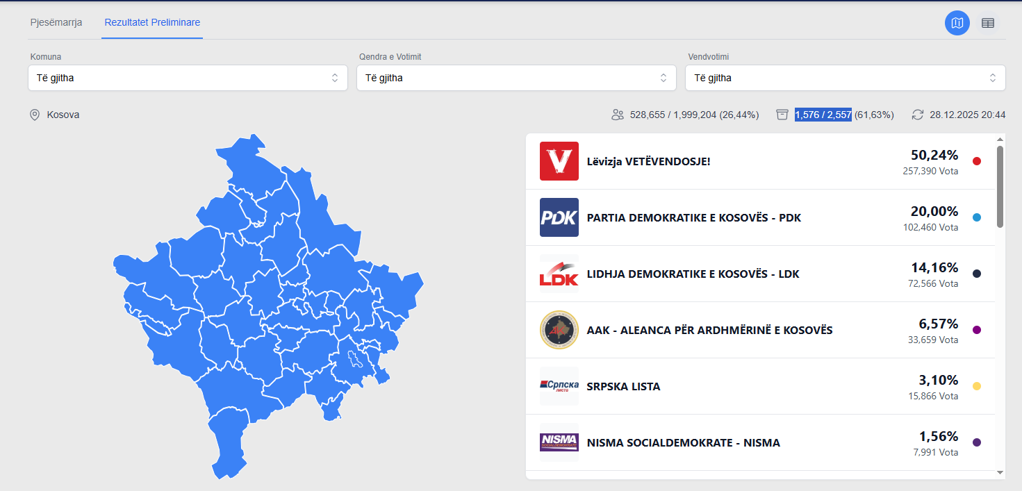The height and width of the screenshot is (491, 1022).
Task: Click the ballot box icon for counted stations
Action: pos(782,115)
